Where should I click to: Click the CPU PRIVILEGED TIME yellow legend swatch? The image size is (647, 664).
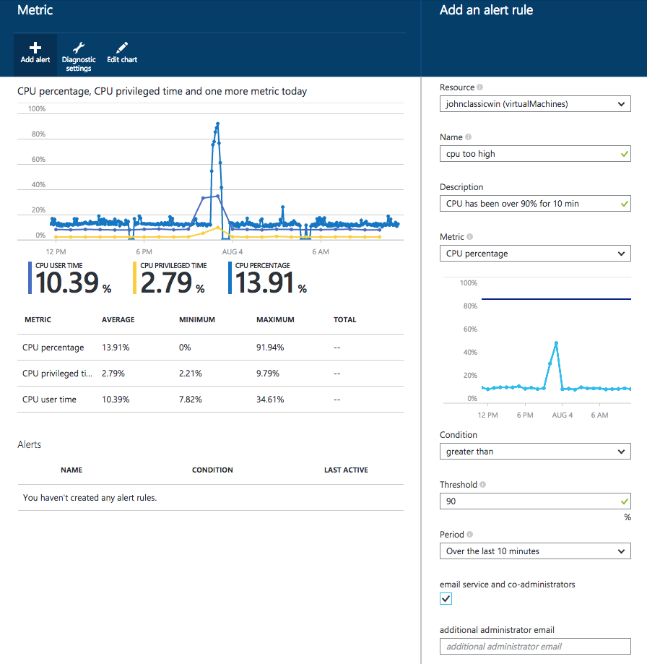point(134,277)
